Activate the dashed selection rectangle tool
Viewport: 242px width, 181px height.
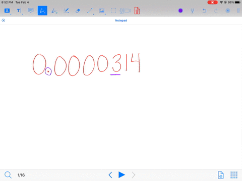click(113, 11)
